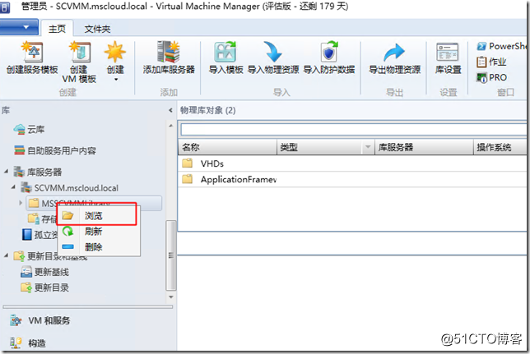Choose Refresh (刷新) in context menu

(97, 231)
